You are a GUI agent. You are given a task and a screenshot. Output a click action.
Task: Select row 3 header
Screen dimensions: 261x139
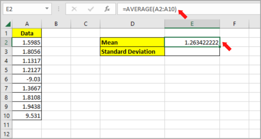(x=6, y=52)
